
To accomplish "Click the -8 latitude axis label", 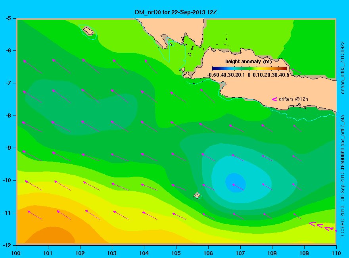I will pyautogui.click(x=8, y=116).
